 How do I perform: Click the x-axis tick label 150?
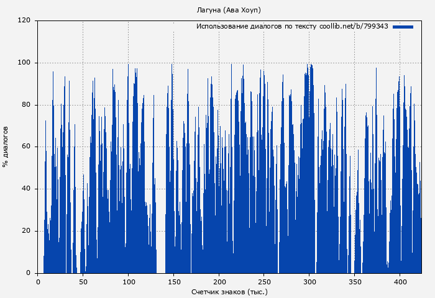click(x=173, y=281)
